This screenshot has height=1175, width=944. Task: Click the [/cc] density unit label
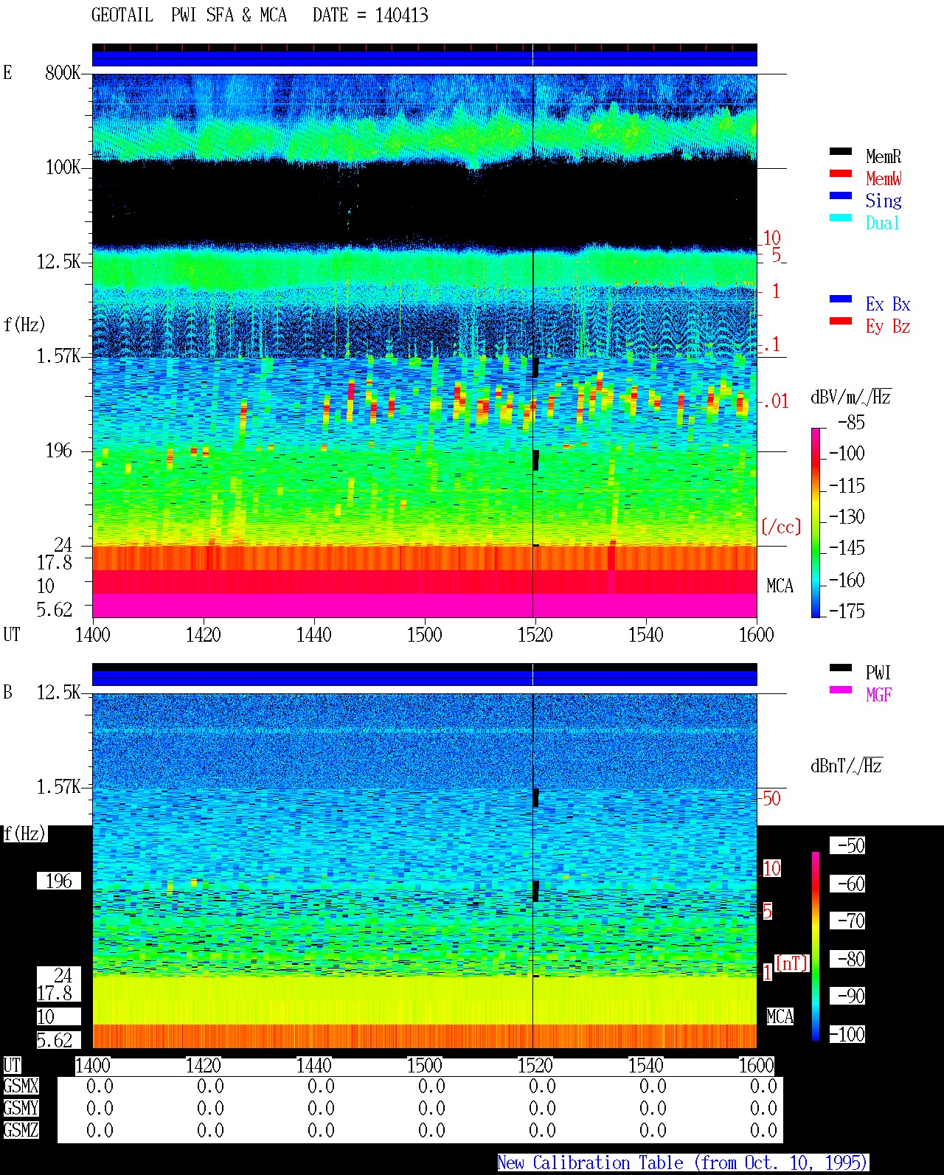tap(781, 527)
